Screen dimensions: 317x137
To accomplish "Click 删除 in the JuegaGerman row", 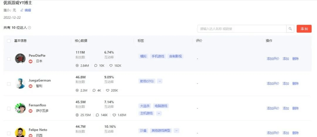I will pyautogui.click(x=295, y=84).
